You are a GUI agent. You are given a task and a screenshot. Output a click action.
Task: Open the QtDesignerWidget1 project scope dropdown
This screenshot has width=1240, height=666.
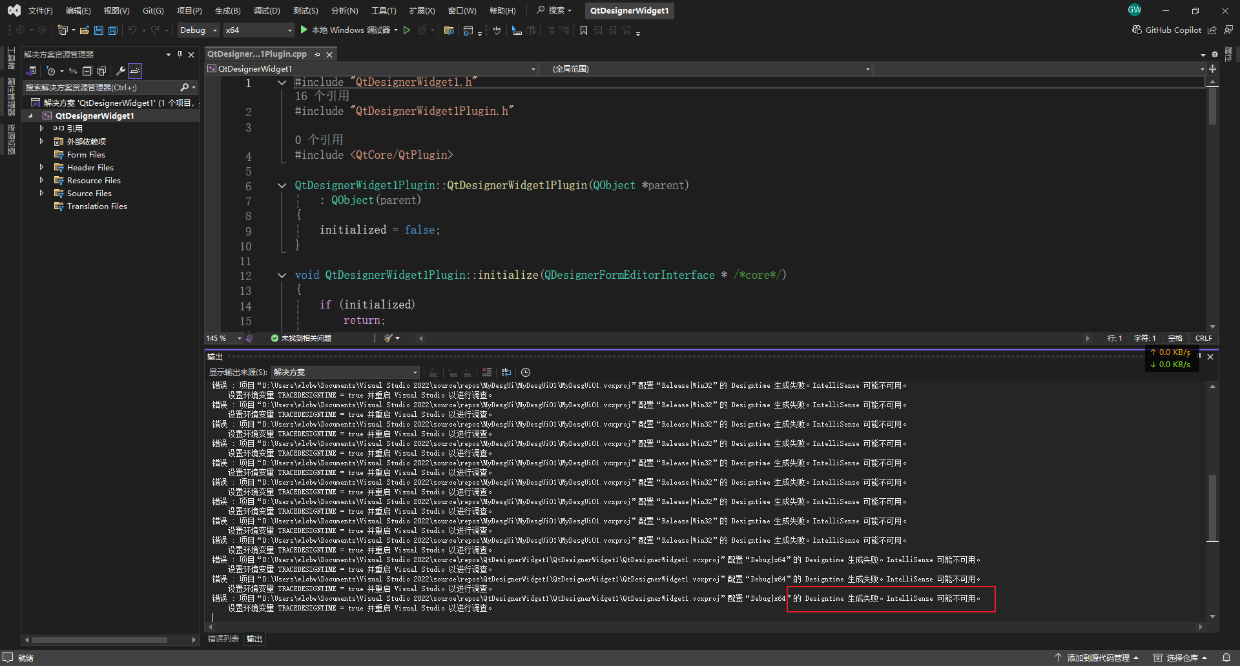point(371,69)
